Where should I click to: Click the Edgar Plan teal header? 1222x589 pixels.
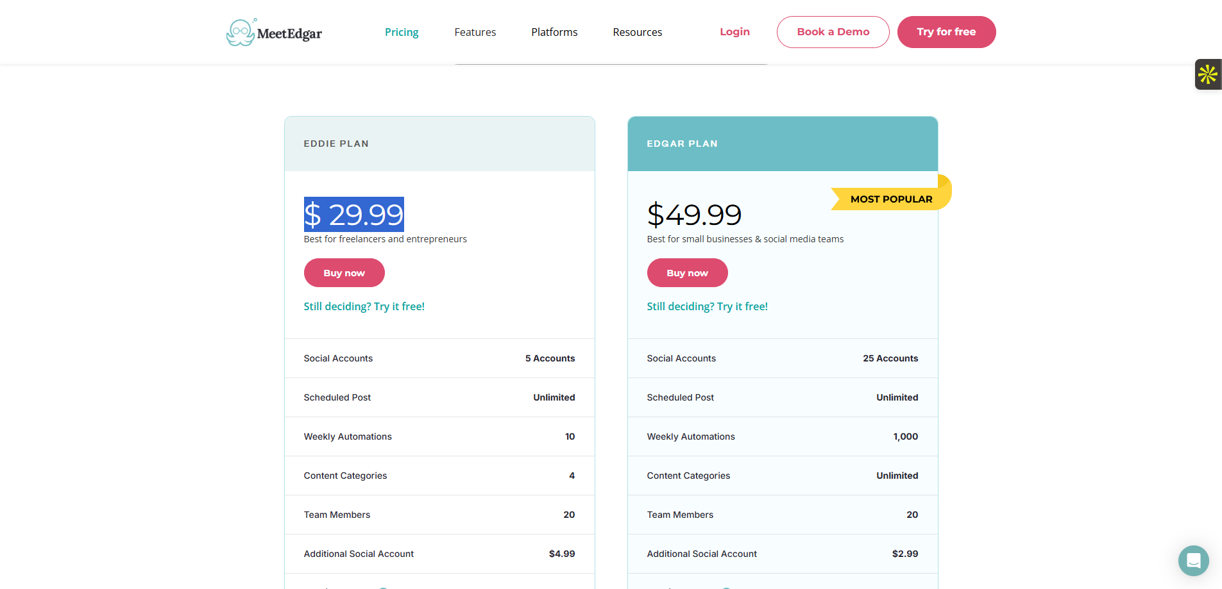click(x=783, y=144)
